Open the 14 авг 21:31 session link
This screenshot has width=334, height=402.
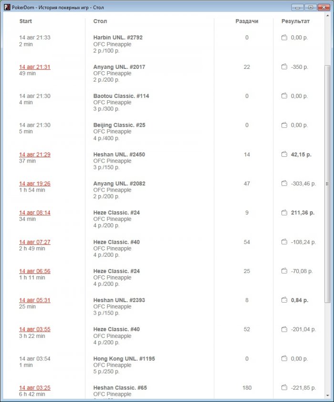[34, 67]
